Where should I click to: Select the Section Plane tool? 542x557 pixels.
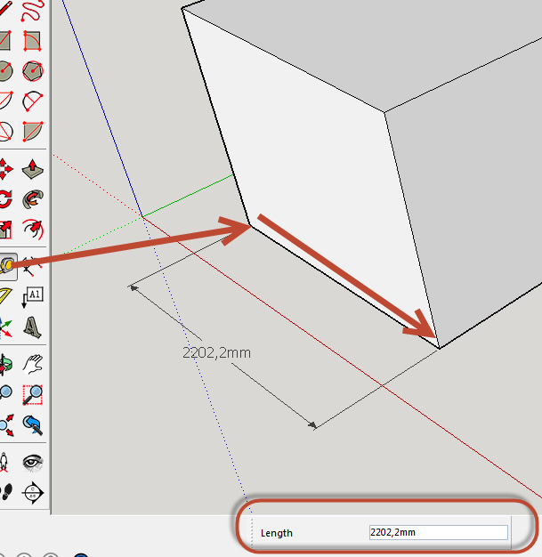tap(33, 493)
